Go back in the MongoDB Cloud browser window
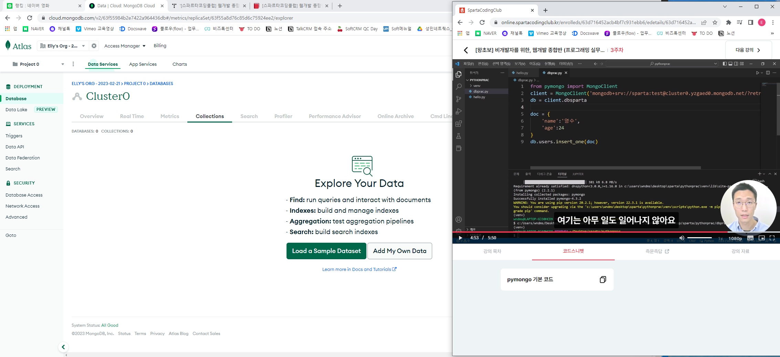Viewport: 780px width, 357px height. pos(8,18)
